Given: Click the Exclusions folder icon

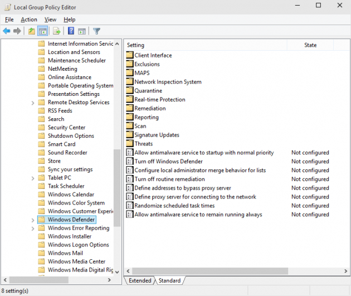Looking at the screenshot, I should pyautogui.click(x=130, y=64).
